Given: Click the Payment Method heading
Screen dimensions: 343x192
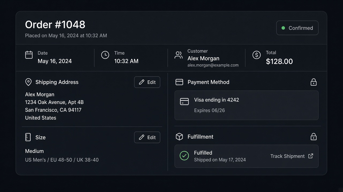Looking at the screenshot, I should point(208,82).
